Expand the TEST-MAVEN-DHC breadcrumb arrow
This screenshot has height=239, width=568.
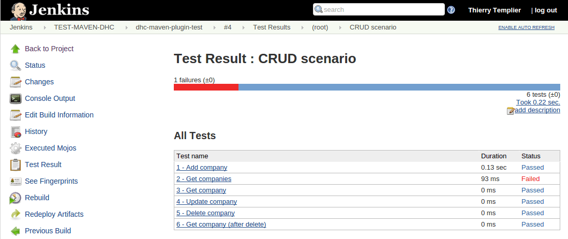tap(127, 27)
